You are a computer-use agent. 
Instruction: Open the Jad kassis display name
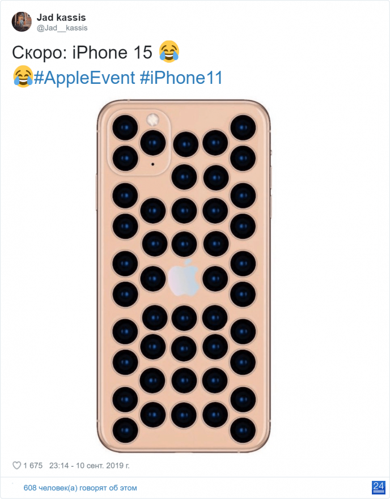point(61,17)
